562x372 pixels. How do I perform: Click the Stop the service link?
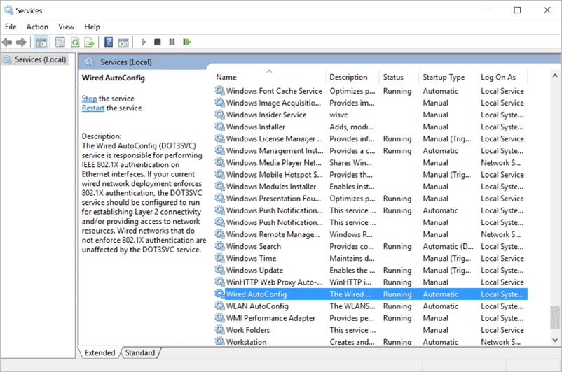89,99
